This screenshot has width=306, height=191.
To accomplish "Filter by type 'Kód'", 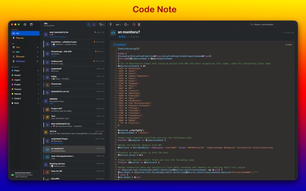I will pyautogui.click(x=25, y=52).
